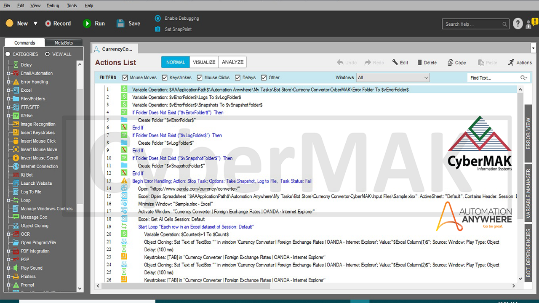Click the Record button icon
539x303 pixels.
[48, 24]
